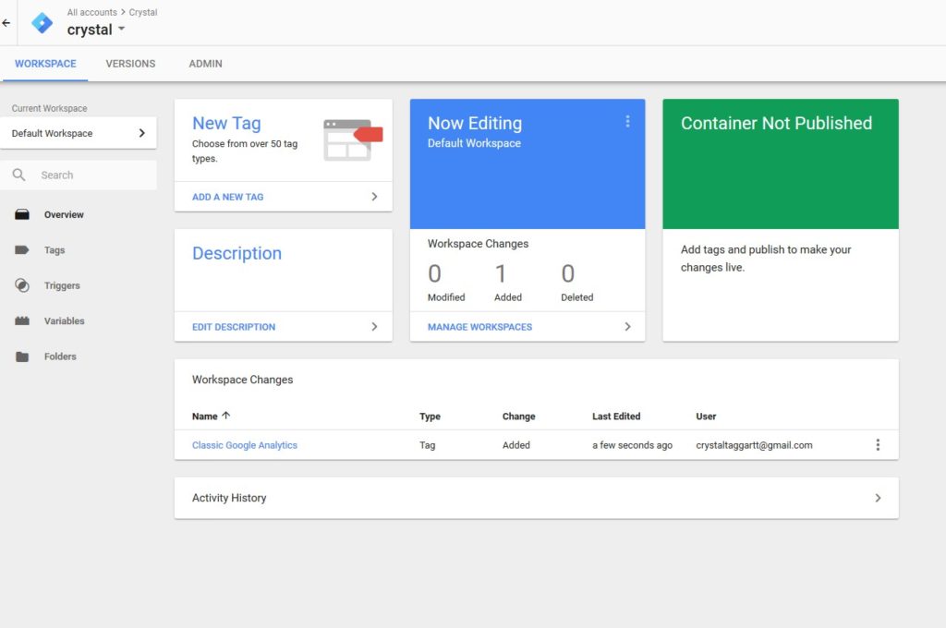Image resolution: width=946 pixels, height=628 pixels.
Task: Click the search magnifier icon
Action: (x=18, y=175)
